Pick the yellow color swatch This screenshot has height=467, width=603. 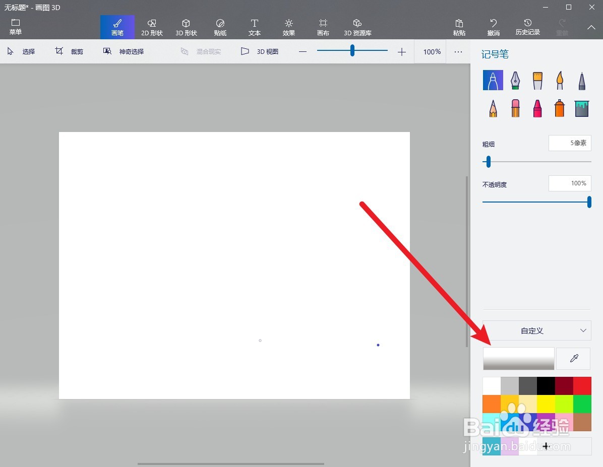point(546,404)
